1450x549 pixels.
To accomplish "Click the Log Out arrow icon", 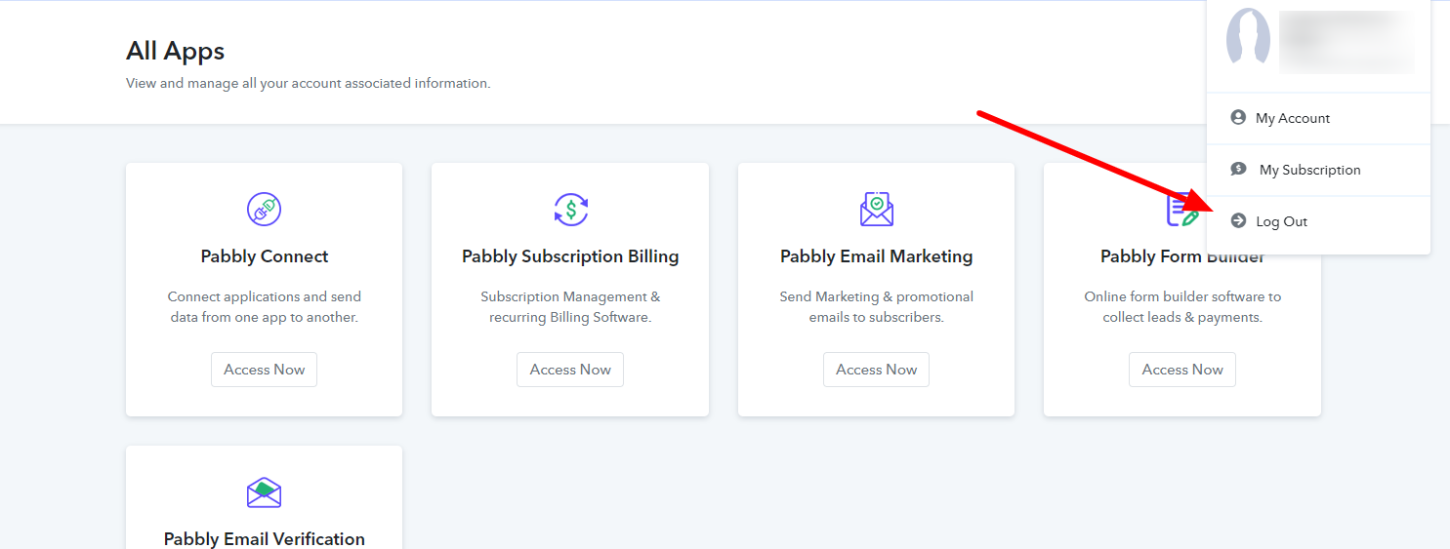I will point(1238,220).
